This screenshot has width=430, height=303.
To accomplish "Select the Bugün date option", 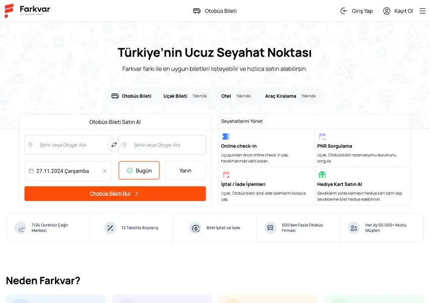I will click(x=139, y=171).
